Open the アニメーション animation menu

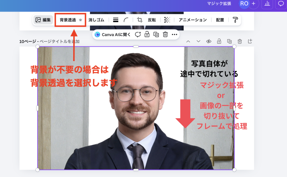click(x=193, y=20)
